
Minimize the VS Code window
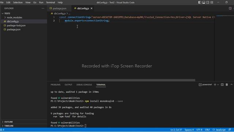tap(218, 3)
